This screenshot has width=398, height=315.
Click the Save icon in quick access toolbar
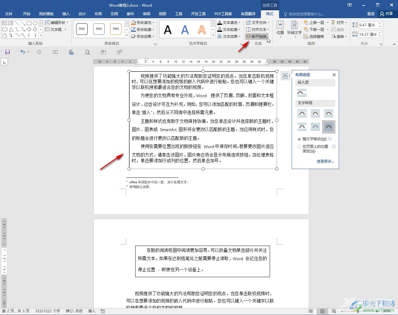(8, 52)
